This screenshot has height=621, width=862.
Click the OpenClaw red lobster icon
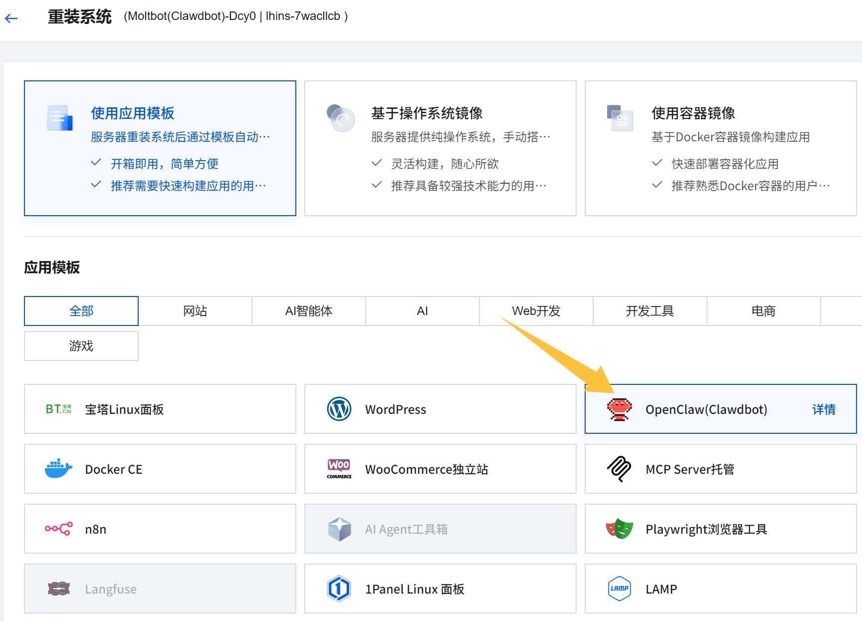click(619, 409)
